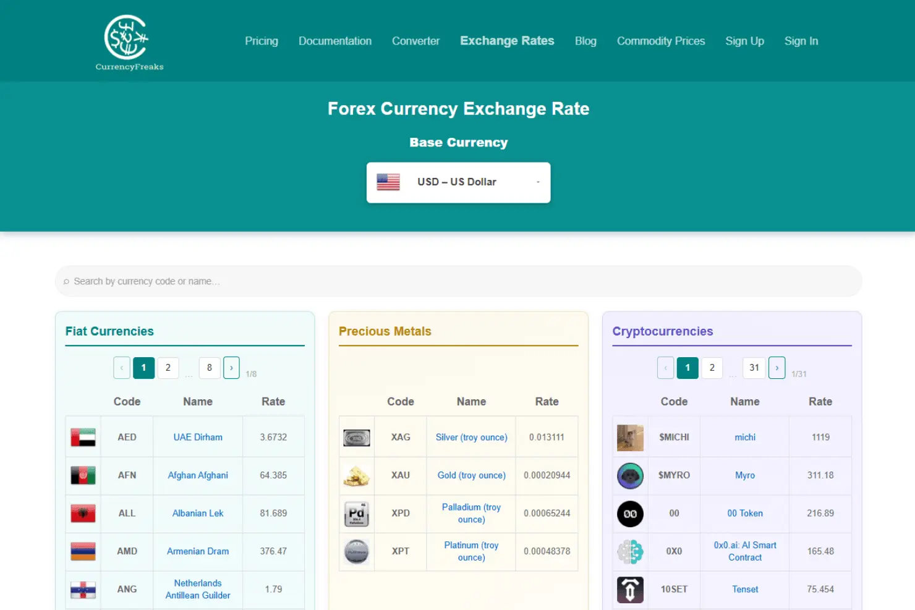Click the US flag in base currency selector
Image resolution: width=915 pixels, height=610 pixels.
[x=388, y=182]
